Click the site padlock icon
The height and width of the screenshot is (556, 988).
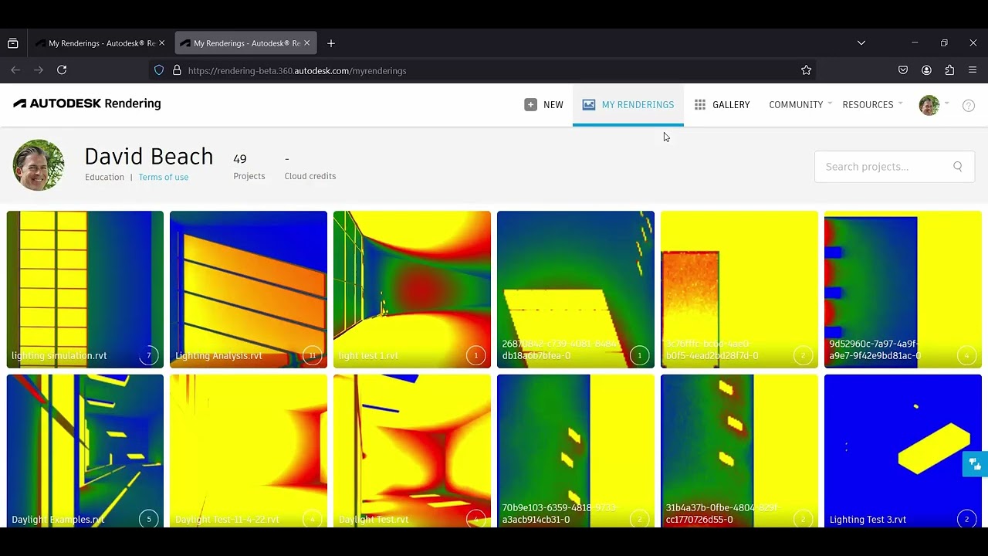[x=177, y=70]
